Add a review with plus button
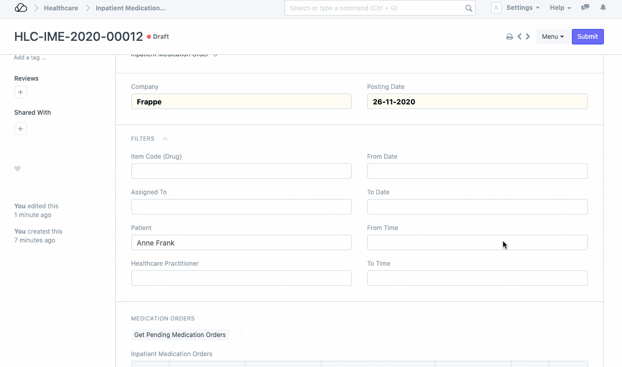This screenshot has height=367, width=622. 20,93
